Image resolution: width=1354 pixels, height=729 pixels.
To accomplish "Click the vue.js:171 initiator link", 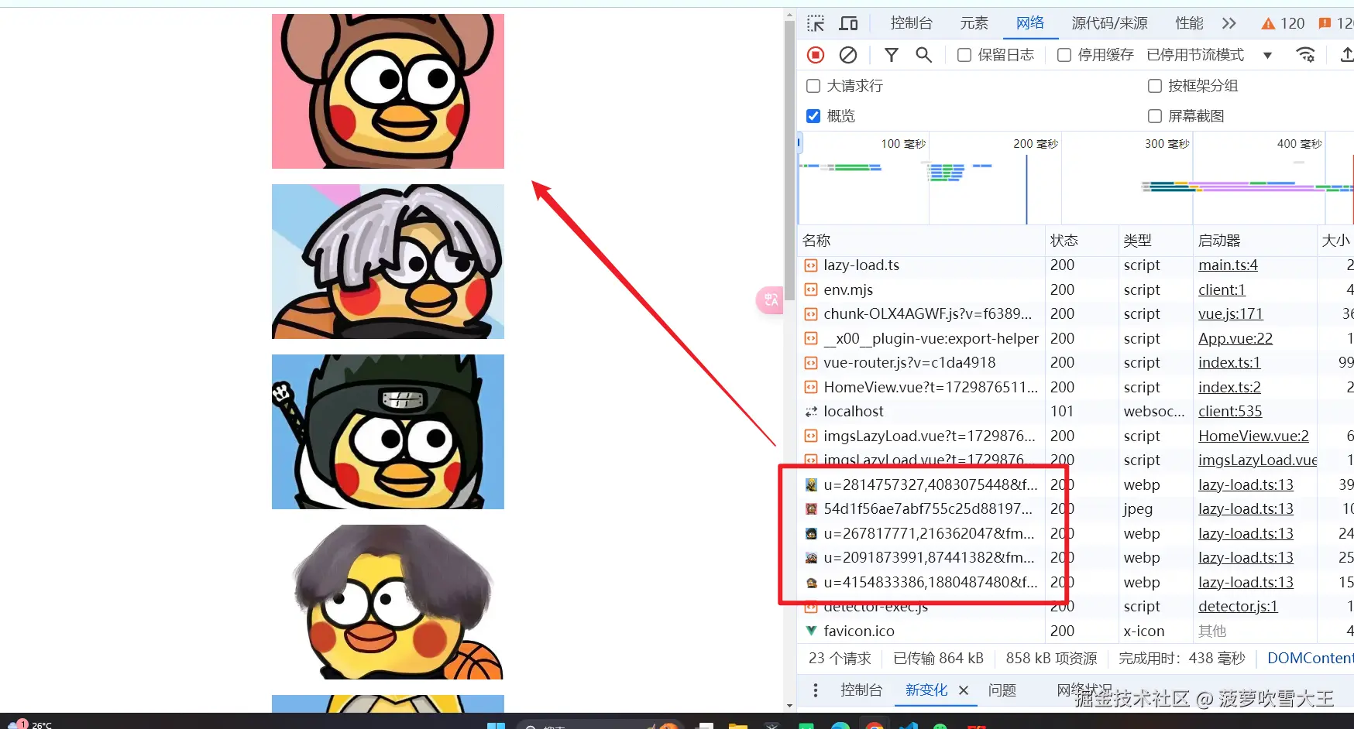I will click(x=1230, y=313).
